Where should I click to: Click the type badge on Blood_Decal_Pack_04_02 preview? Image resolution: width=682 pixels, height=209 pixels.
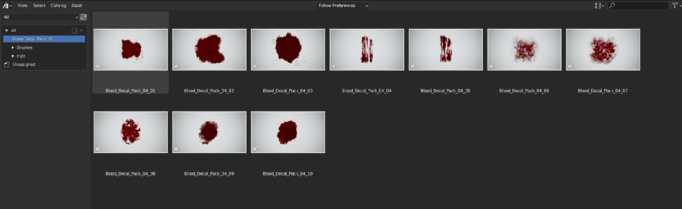(x=176, y=66)
